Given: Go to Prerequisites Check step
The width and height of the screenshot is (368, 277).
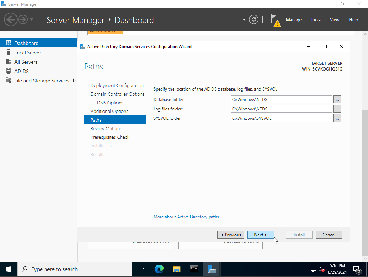Looking at the screenshot, I should pos(110,137).
